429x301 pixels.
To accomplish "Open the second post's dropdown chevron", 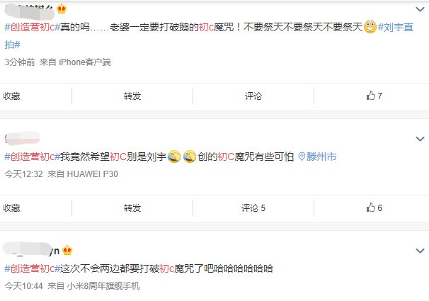I will [420, 139].
